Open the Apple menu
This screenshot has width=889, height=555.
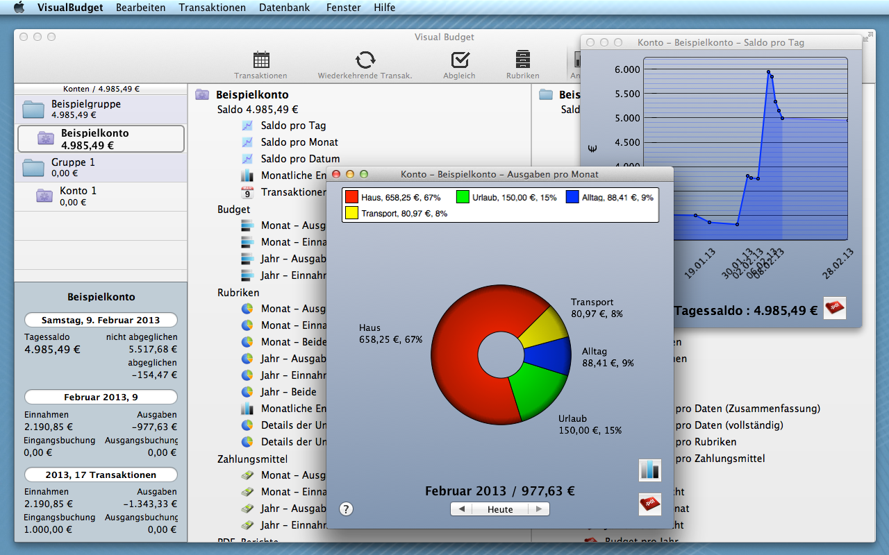(19, 8)
